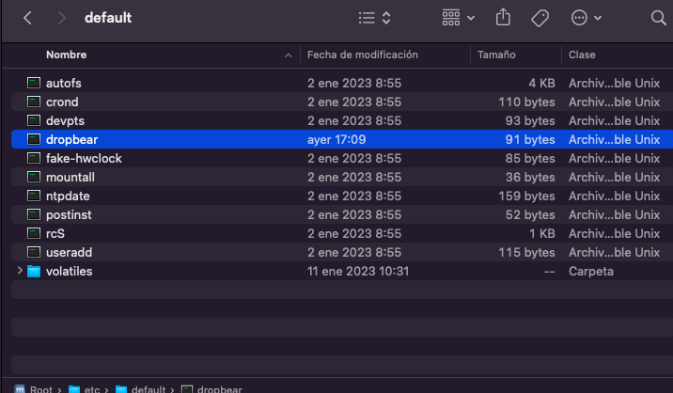
Task: Go to etc folder in path bar
Action: tap(90, 388)
